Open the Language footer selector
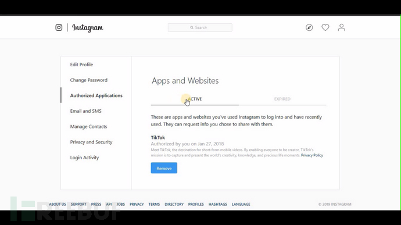 click(241, 204)
